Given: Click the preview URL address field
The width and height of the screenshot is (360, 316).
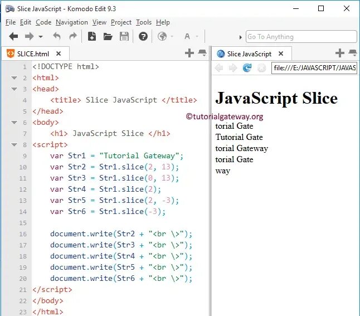Looking at the screenshot, I should (x=314, y=68).
